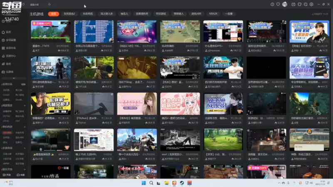Open the 巨星榜TOP3 stream thumbnail
333x187 pixels.
coord(266,172)
